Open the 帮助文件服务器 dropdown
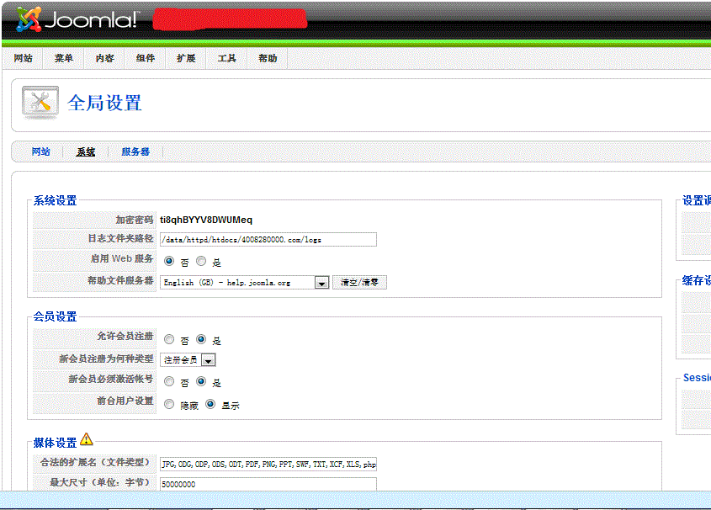Screen dimensions: 711x510 (x=244, y=283)
